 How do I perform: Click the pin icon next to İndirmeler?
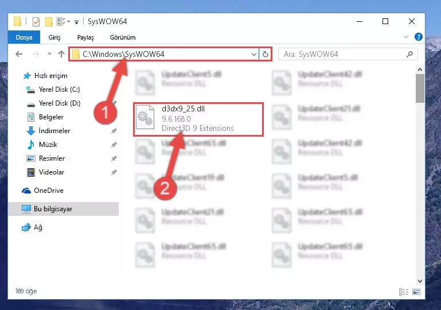coord(114,131)
